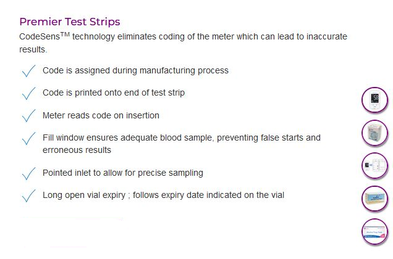The width and height of the screenshot is (393, 259).
Task: Click the checkmark beside Meter reads code
Action: click(x=28, y=115)
